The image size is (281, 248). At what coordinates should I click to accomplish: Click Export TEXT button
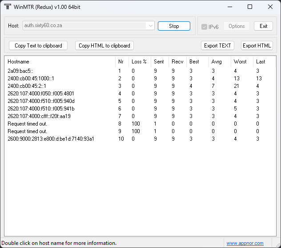(217, 46)
